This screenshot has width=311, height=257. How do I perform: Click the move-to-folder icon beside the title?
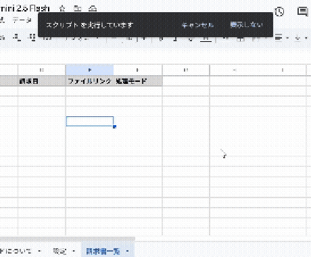77,9
